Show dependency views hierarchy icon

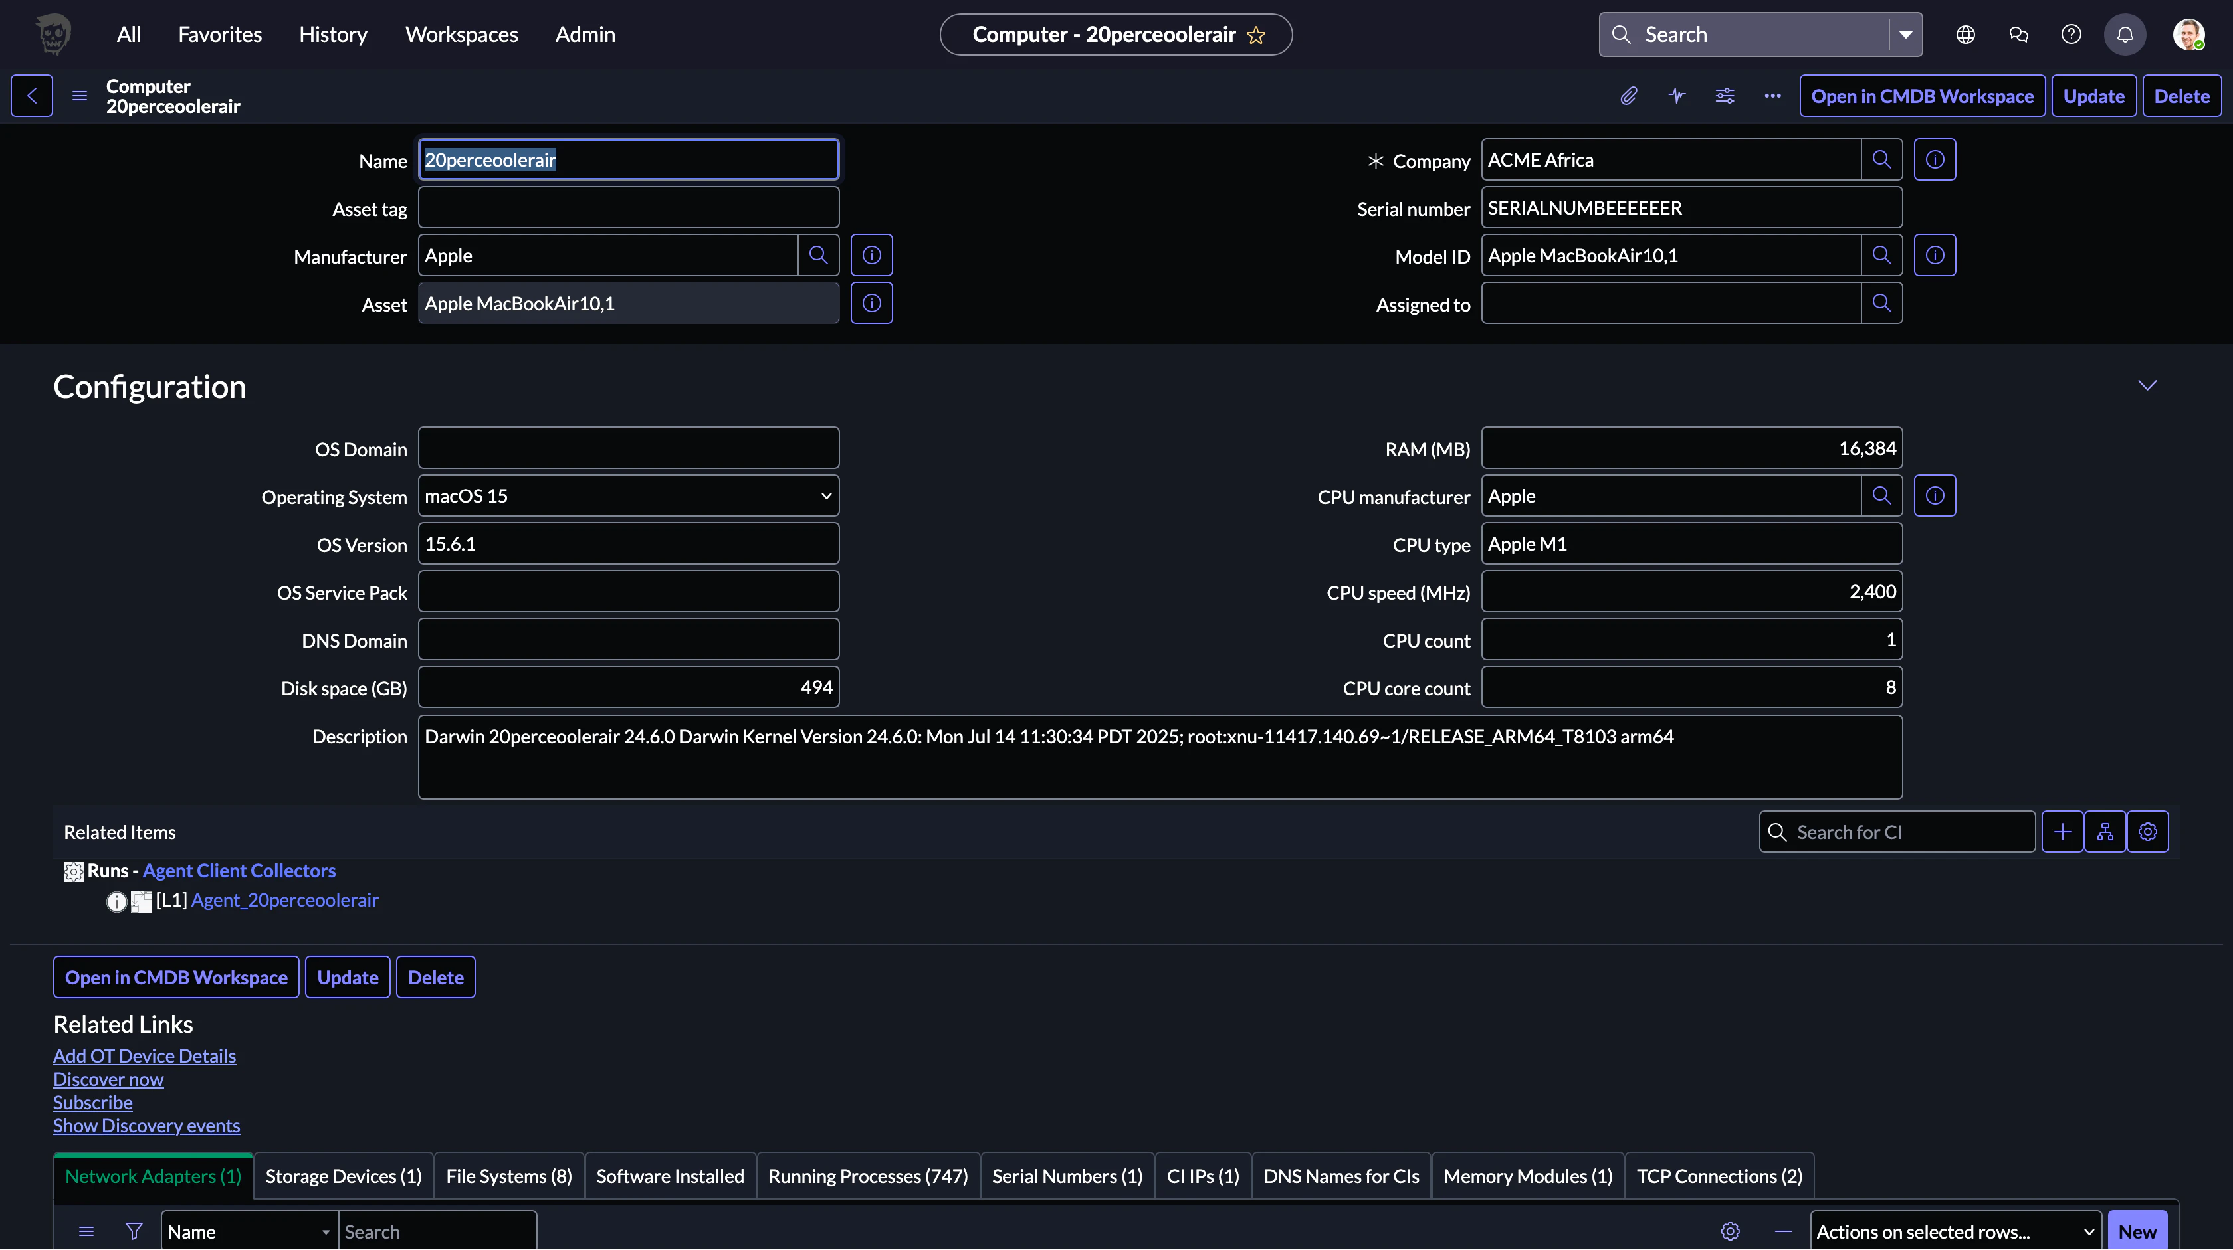pos(2105,832)
